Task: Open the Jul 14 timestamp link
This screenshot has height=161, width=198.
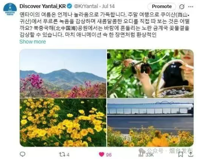Action: [108, 6]
